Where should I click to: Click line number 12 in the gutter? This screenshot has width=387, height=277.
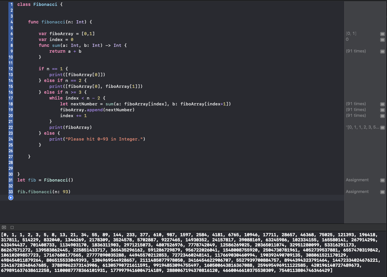coord(11,69)
